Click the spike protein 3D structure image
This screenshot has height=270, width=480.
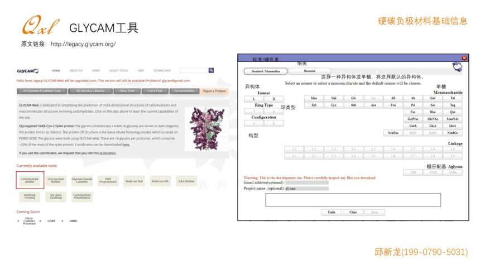point(207,128)
